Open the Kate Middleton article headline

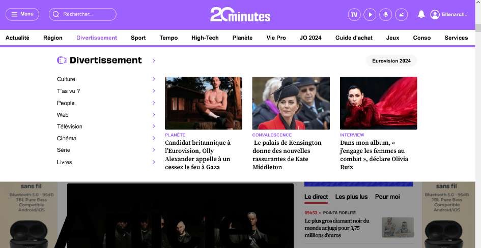[287, 155]
